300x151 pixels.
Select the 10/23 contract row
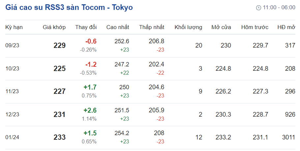(x=13, y=68)
